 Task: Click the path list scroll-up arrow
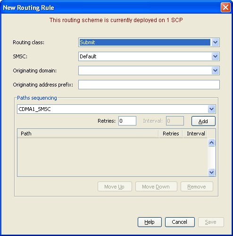tap(211, 143)
